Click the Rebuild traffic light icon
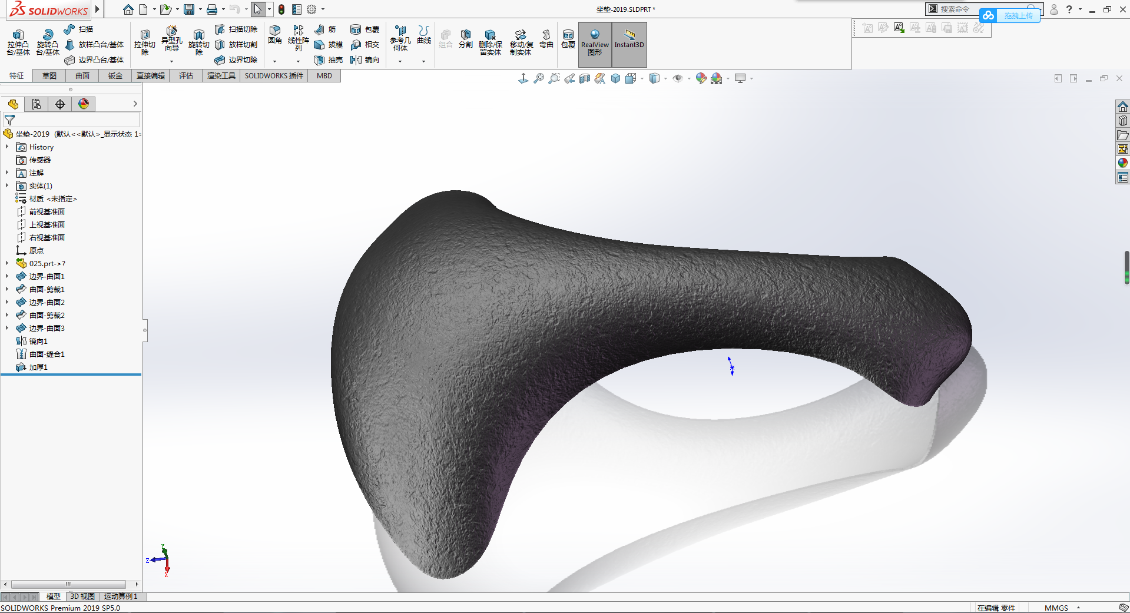This screenshot has width=1130, height=613. pyautogui.click(x=281, y=9)
